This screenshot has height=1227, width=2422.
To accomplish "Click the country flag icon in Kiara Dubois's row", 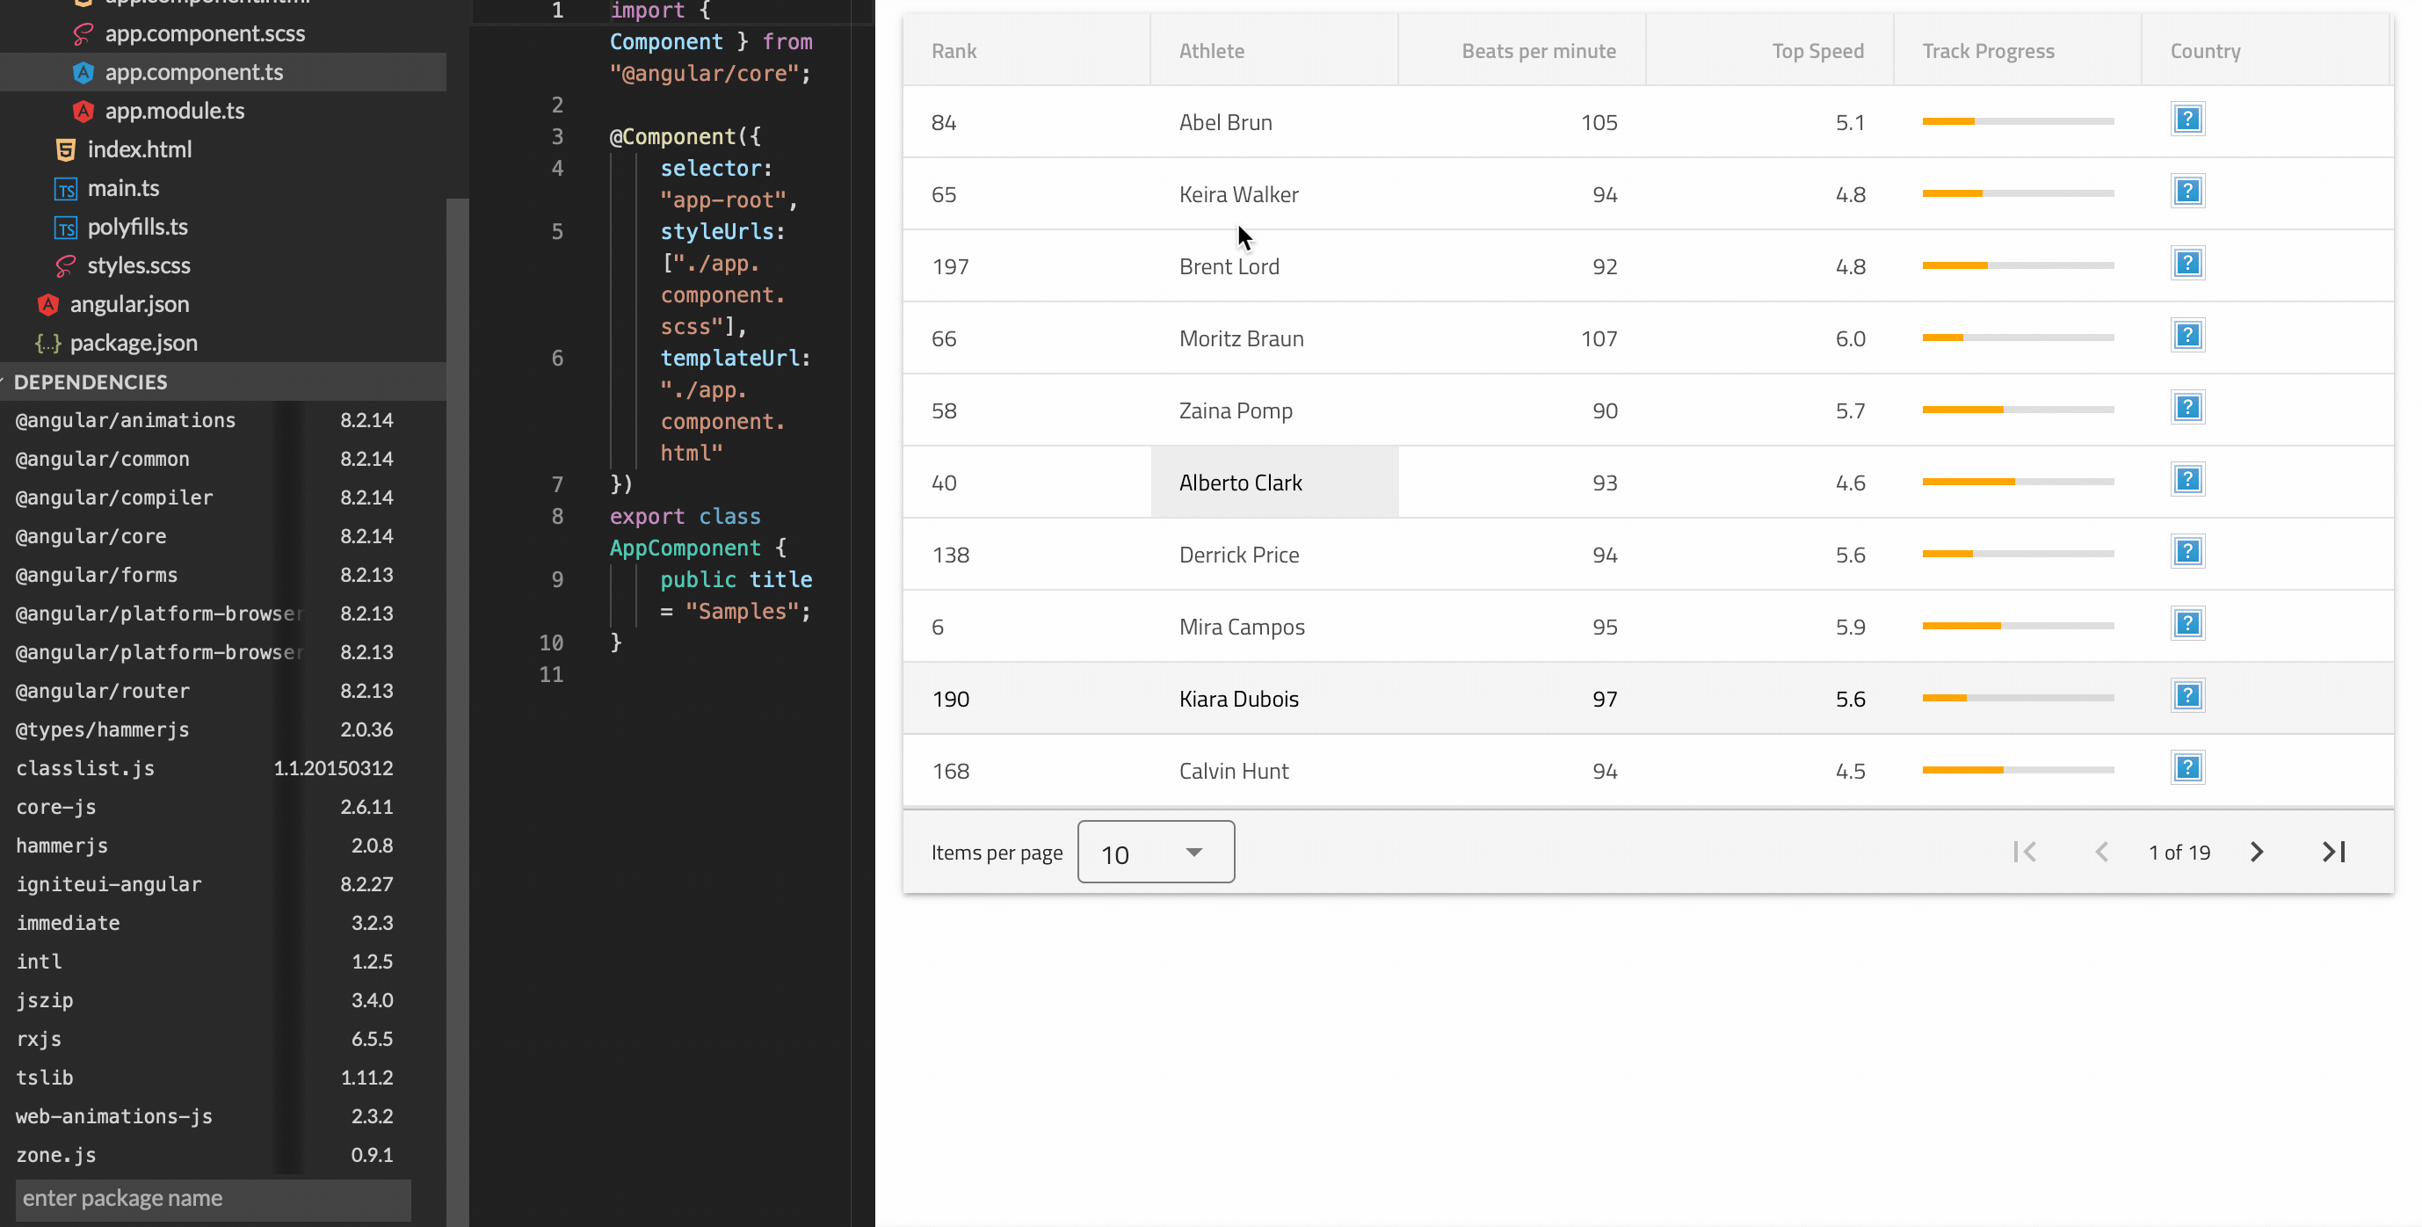I will click(2187, 696).
